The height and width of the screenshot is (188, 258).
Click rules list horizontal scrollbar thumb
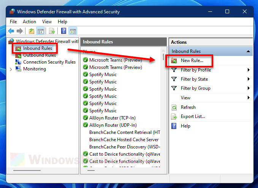(91, 170)
